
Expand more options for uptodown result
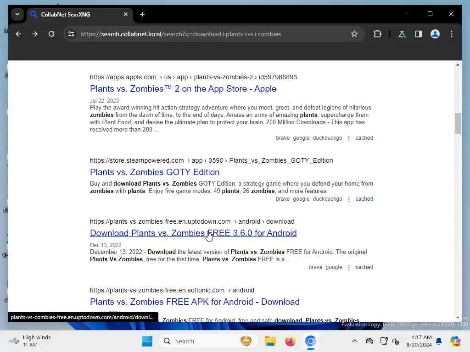(349, 268)
